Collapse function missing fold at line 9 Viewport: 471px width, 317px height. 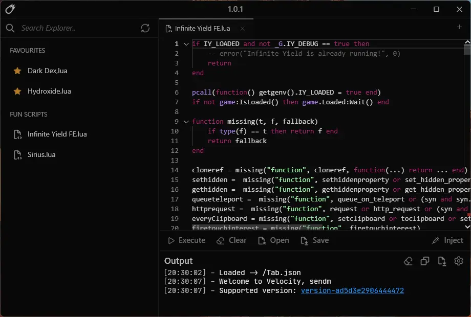(x=186, y=122)
